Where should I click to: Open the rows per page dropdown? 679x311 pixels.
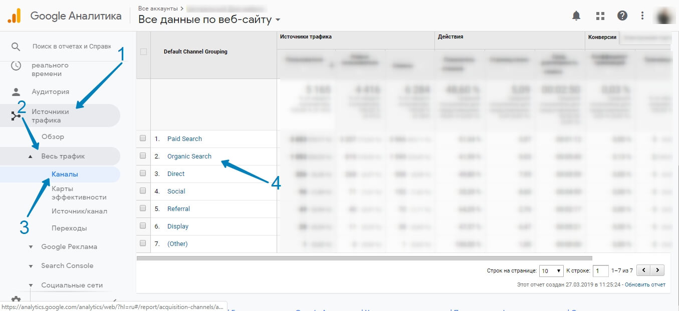pos(551,271)
